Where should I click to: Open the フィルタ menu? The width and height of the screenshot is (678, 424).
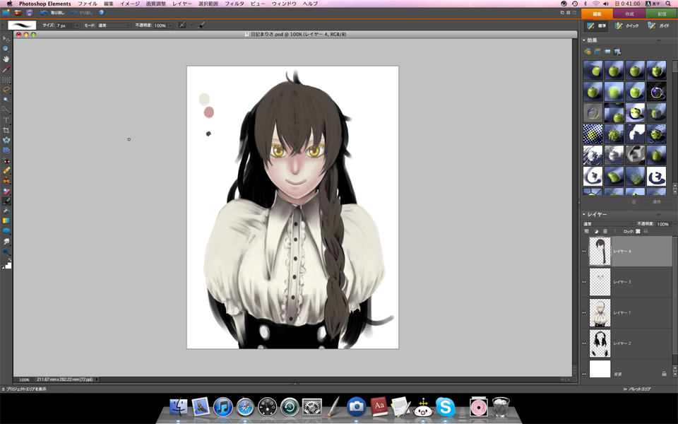pos(234,4)
